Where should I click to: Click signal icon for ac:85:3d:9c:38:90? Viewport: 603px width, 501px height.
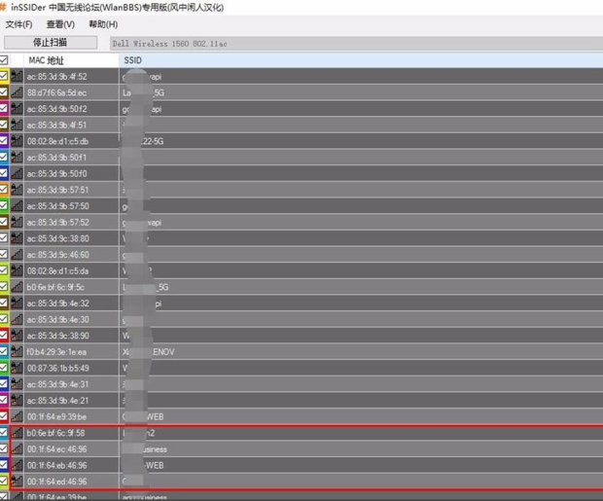[17, 336]
